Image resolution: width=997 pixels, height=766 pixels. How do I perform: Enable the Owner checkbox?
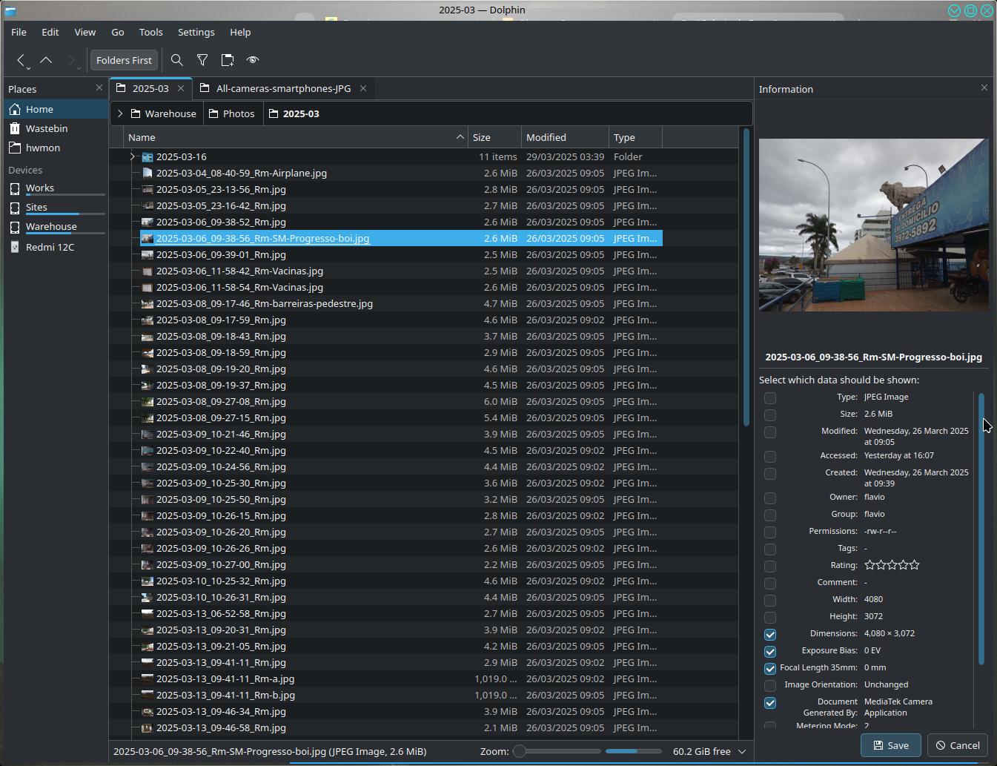[x=770, y=498]
